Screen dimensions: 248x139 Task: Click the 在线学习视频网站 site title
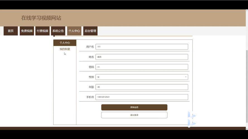click(x=41, y=18)
